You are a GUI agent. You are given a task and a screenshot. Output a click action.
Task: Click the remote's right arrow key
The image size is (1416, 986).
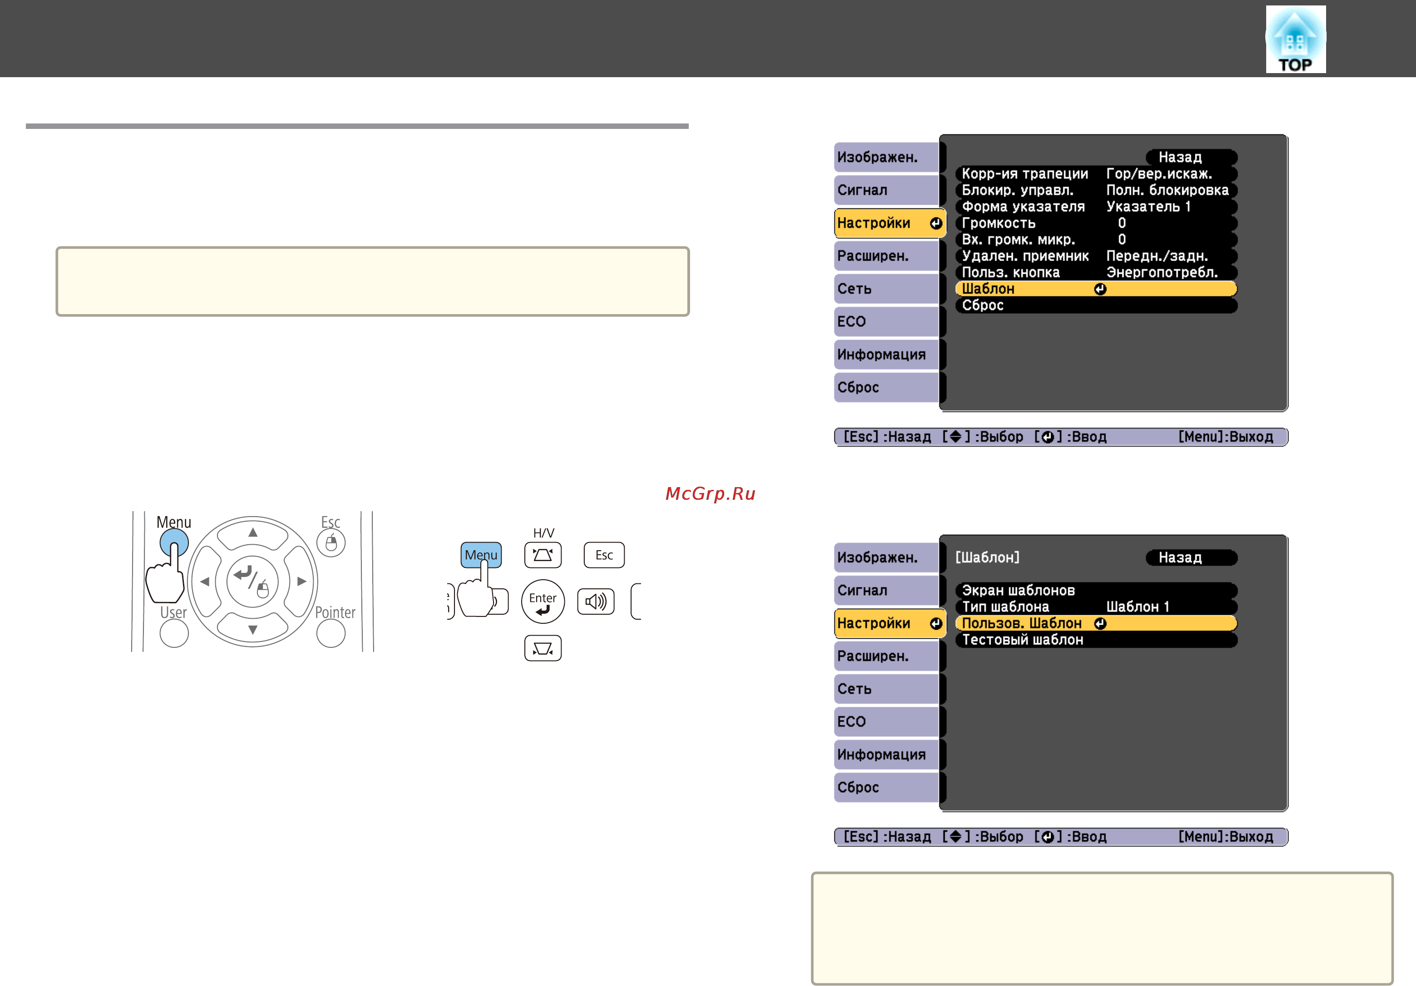point(301,581)
